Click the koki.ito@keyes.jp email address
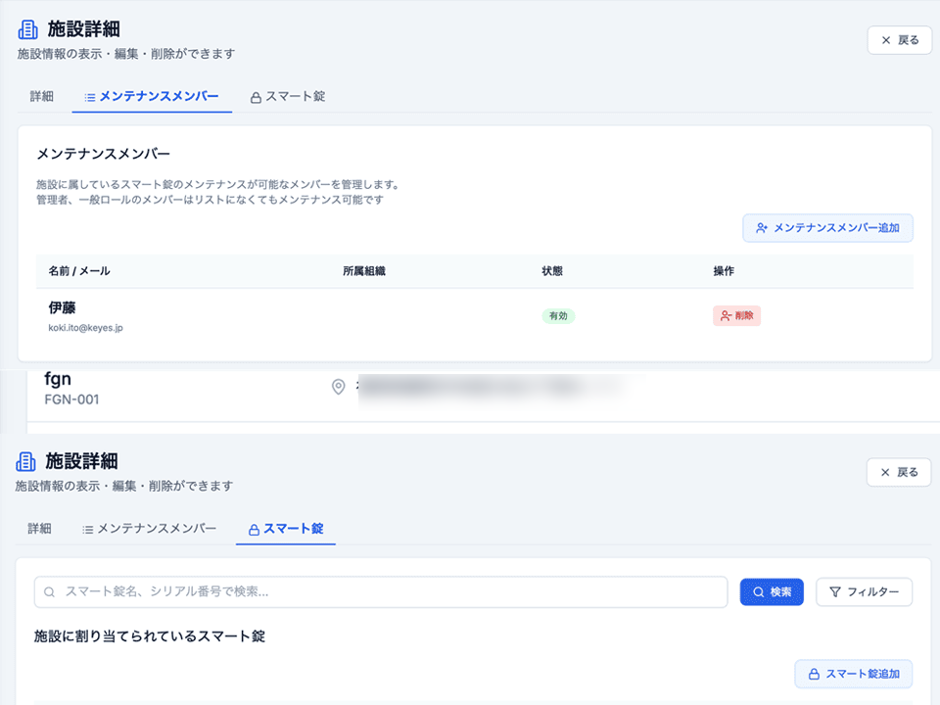 click(x=86, y=328)
